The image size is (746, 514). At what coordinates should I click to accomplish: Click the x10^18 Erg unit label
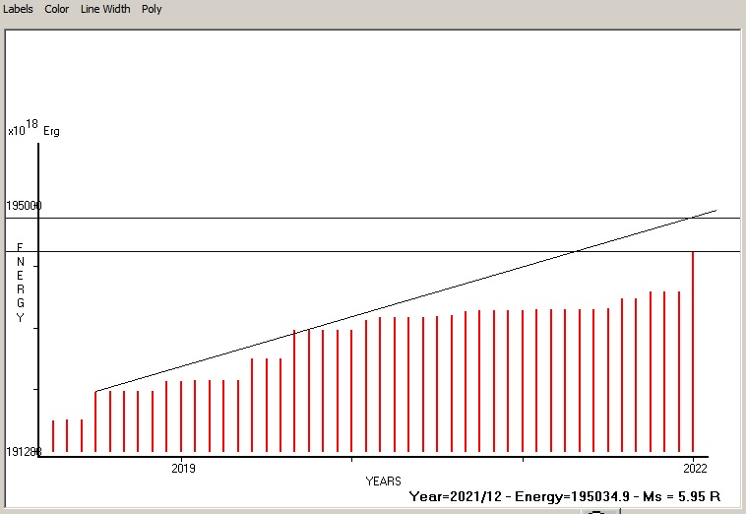pos(32,129)
